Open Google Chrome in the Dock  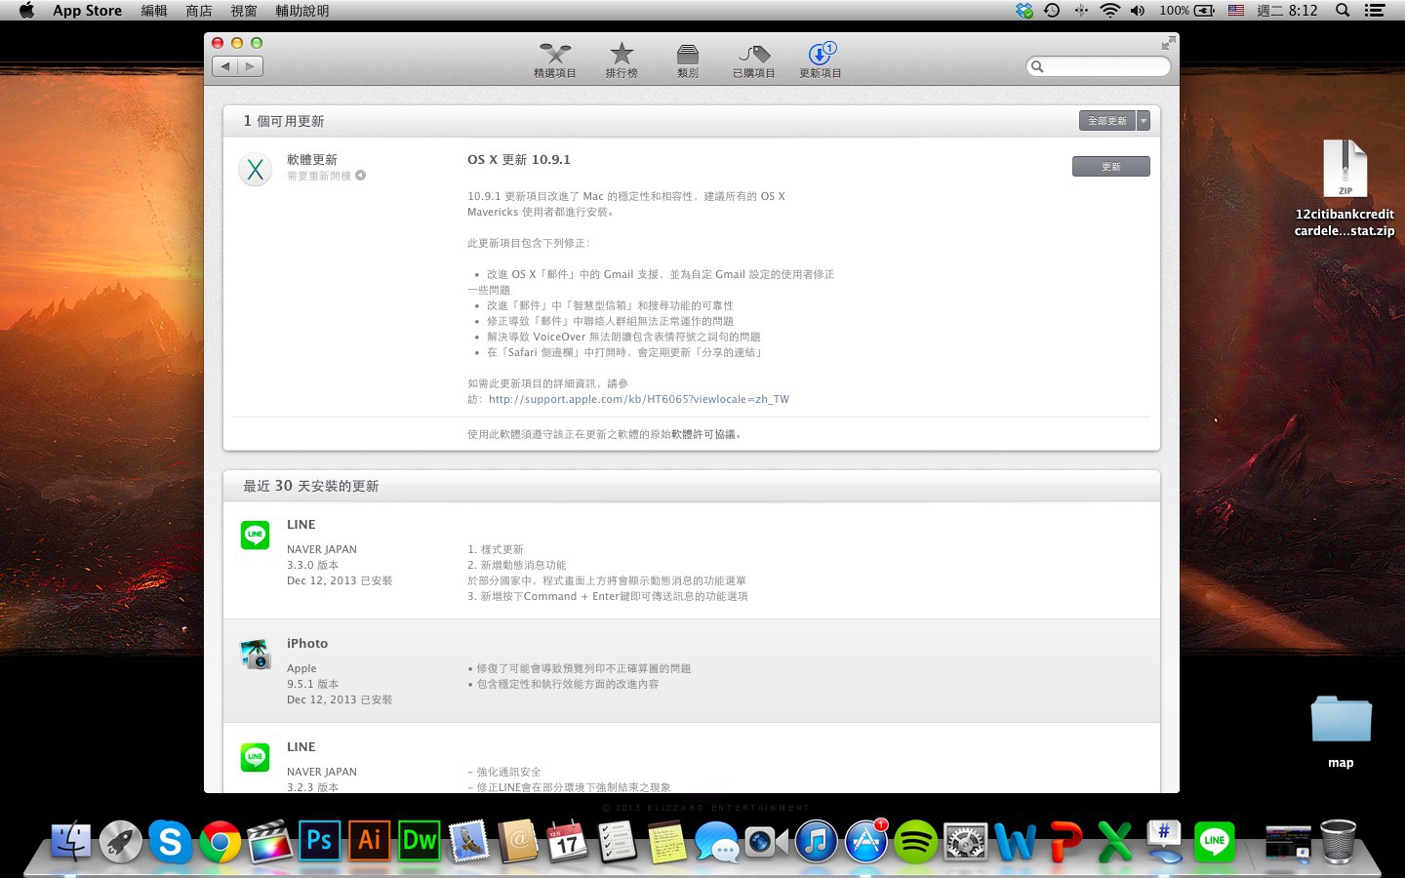tap(220, 841)
